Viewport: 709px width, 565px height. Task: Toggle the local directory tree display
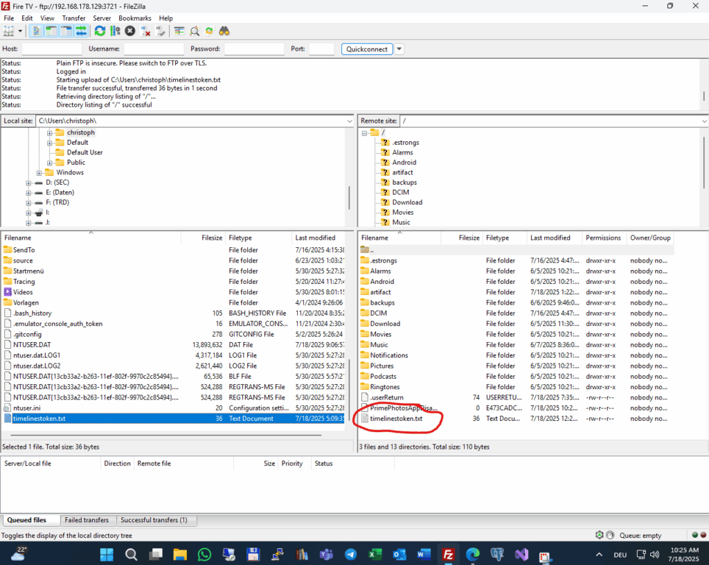point(51,31)
